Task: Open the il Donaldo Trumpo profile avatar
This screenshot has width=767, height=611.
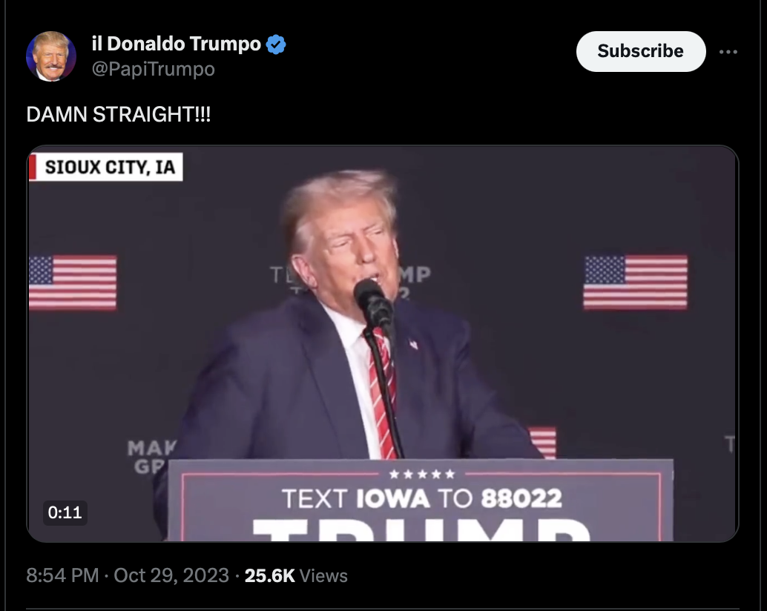Action: click(x=51, y=56)
